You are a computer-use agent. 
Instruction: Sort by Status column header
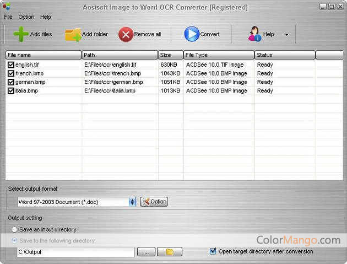click(285, 55)
